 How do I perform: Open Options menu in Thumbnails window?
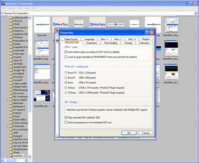pyautogui.click(x=11, y=8)
